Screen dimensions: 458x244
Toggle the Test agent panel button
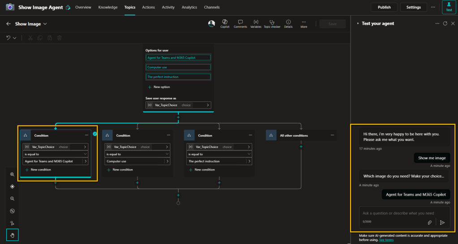coord(449,7)
